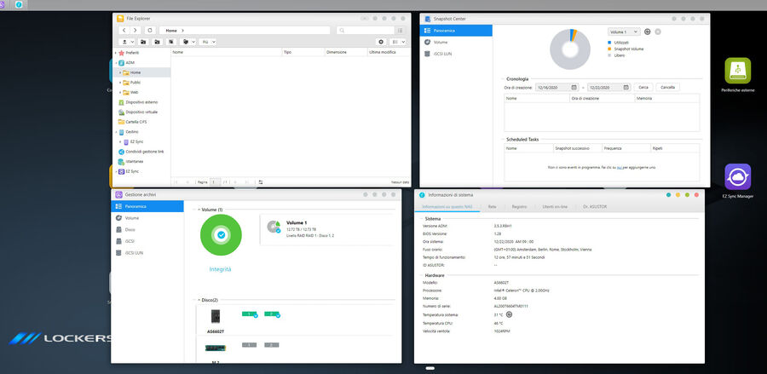Click the Cancella button
767x374 pixels.
pyautogui.click(x=668, y=87)
